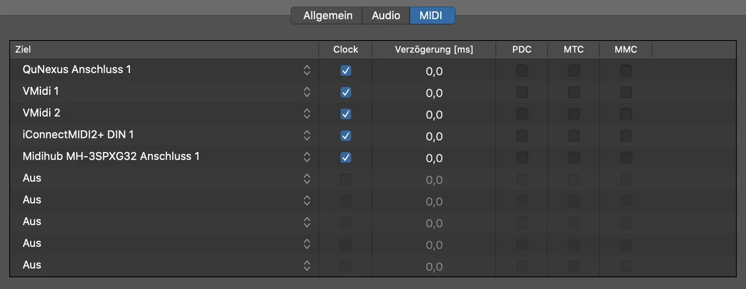Change the VMidi 2 destination selector
Screen dimensions: 746x289
(307, 113)
